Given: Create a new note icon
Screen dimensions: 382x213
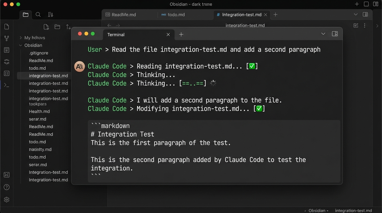Looking at the screenshot, I should pyautogui.click(x=46, y=27).
